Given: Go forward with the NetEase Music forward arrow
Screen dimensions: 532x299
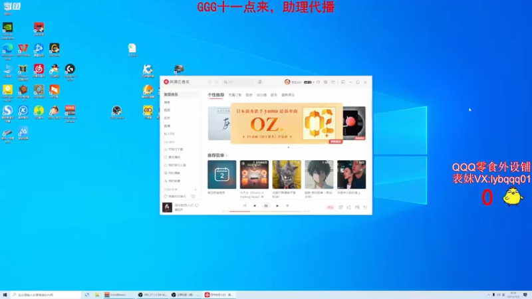Looking at the screenshot, I should click(217, 82).
